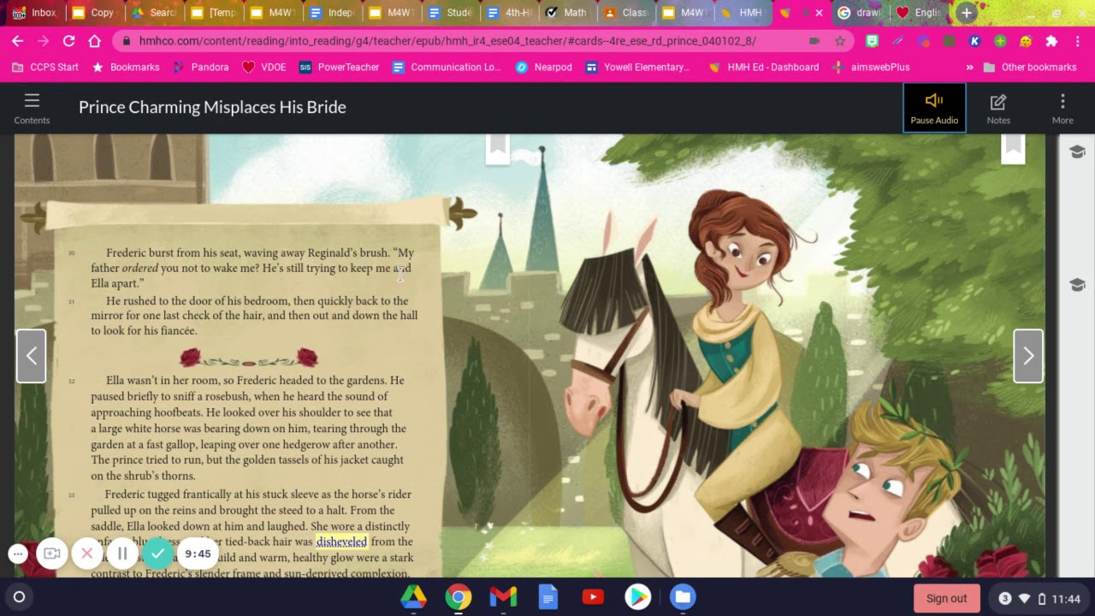
Task: Open Google Drive from the shelf
Action: tap(413, 597)
